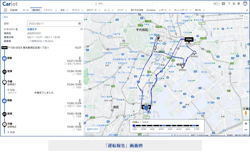Open options menu for first 移動 entry
This screenshot has height=154, width=250.
(80, 58)
